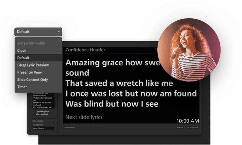
Task: Pick the Presenter View template
Action: click(29, 72)
